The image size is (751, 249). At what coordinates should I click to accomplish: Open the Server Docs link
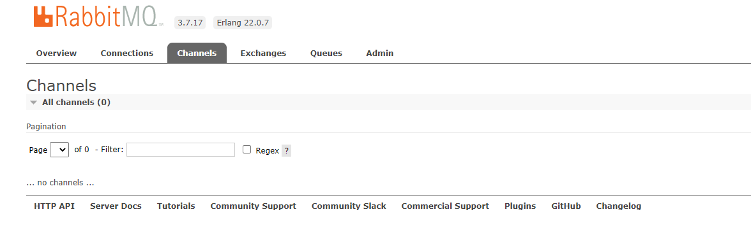pyautogui.click(x=116, y=206)
